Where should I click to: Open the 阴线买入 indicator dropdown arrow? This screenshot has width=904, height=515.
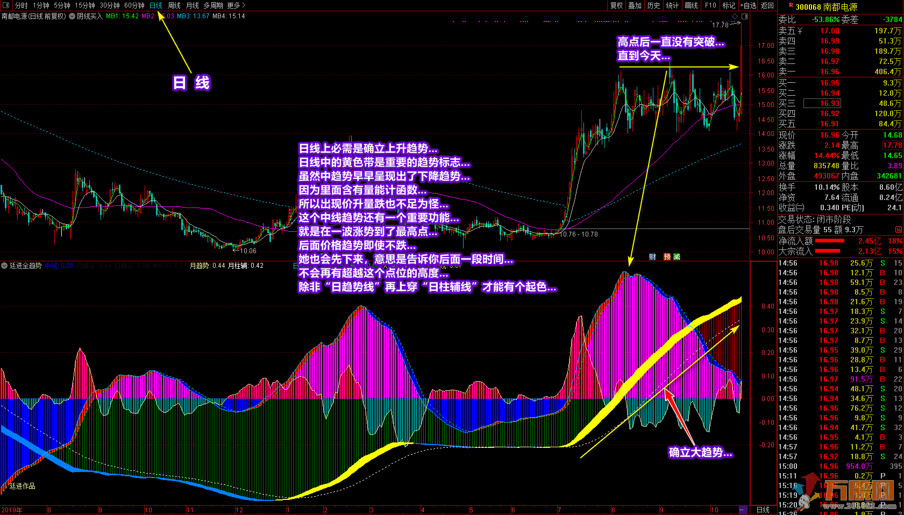72,16
